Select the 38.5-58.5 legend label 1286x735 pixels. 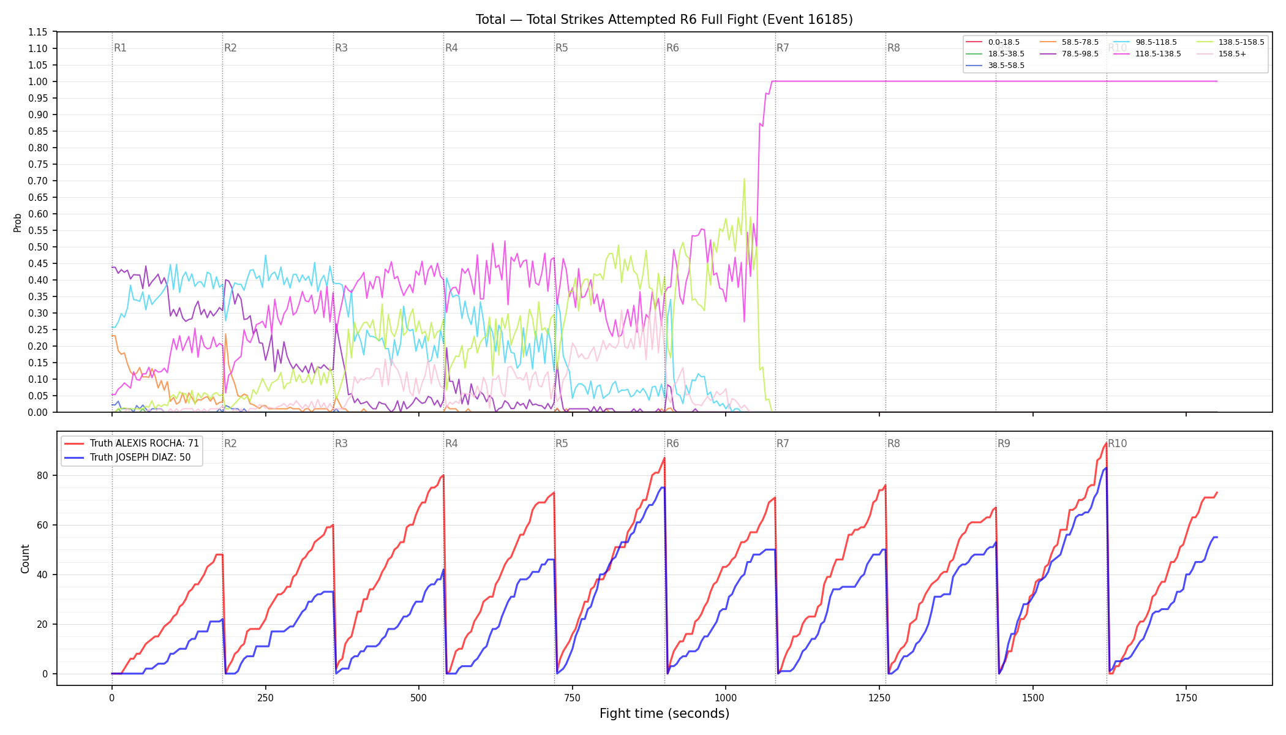tap(1006, 66)
